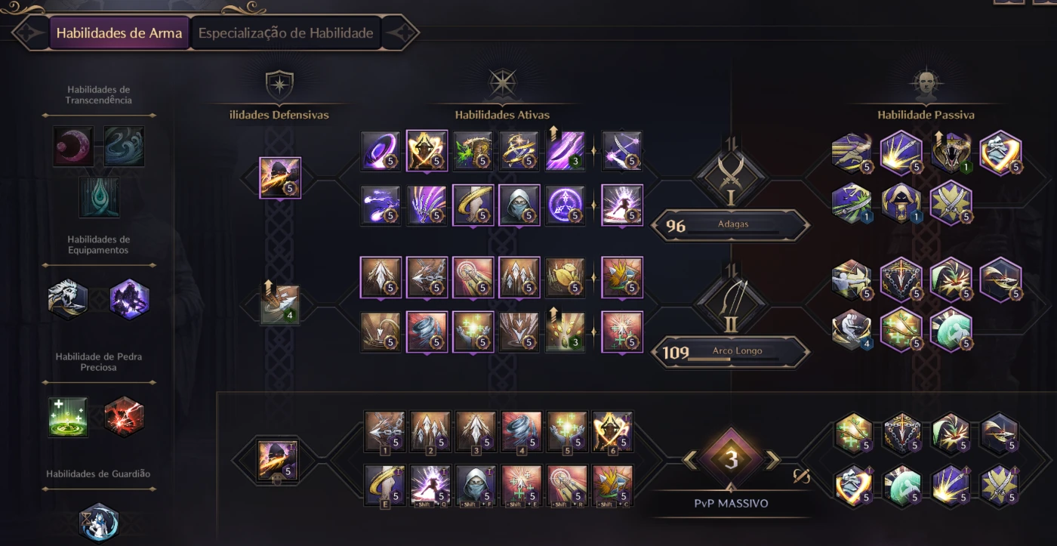Click the green healing gemstone skill
1057x546 pixels.
click(x=69, y=417)
